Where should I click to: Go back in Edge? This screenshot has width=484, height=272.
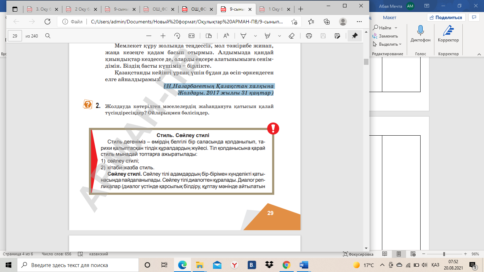(x=16, y=22)
